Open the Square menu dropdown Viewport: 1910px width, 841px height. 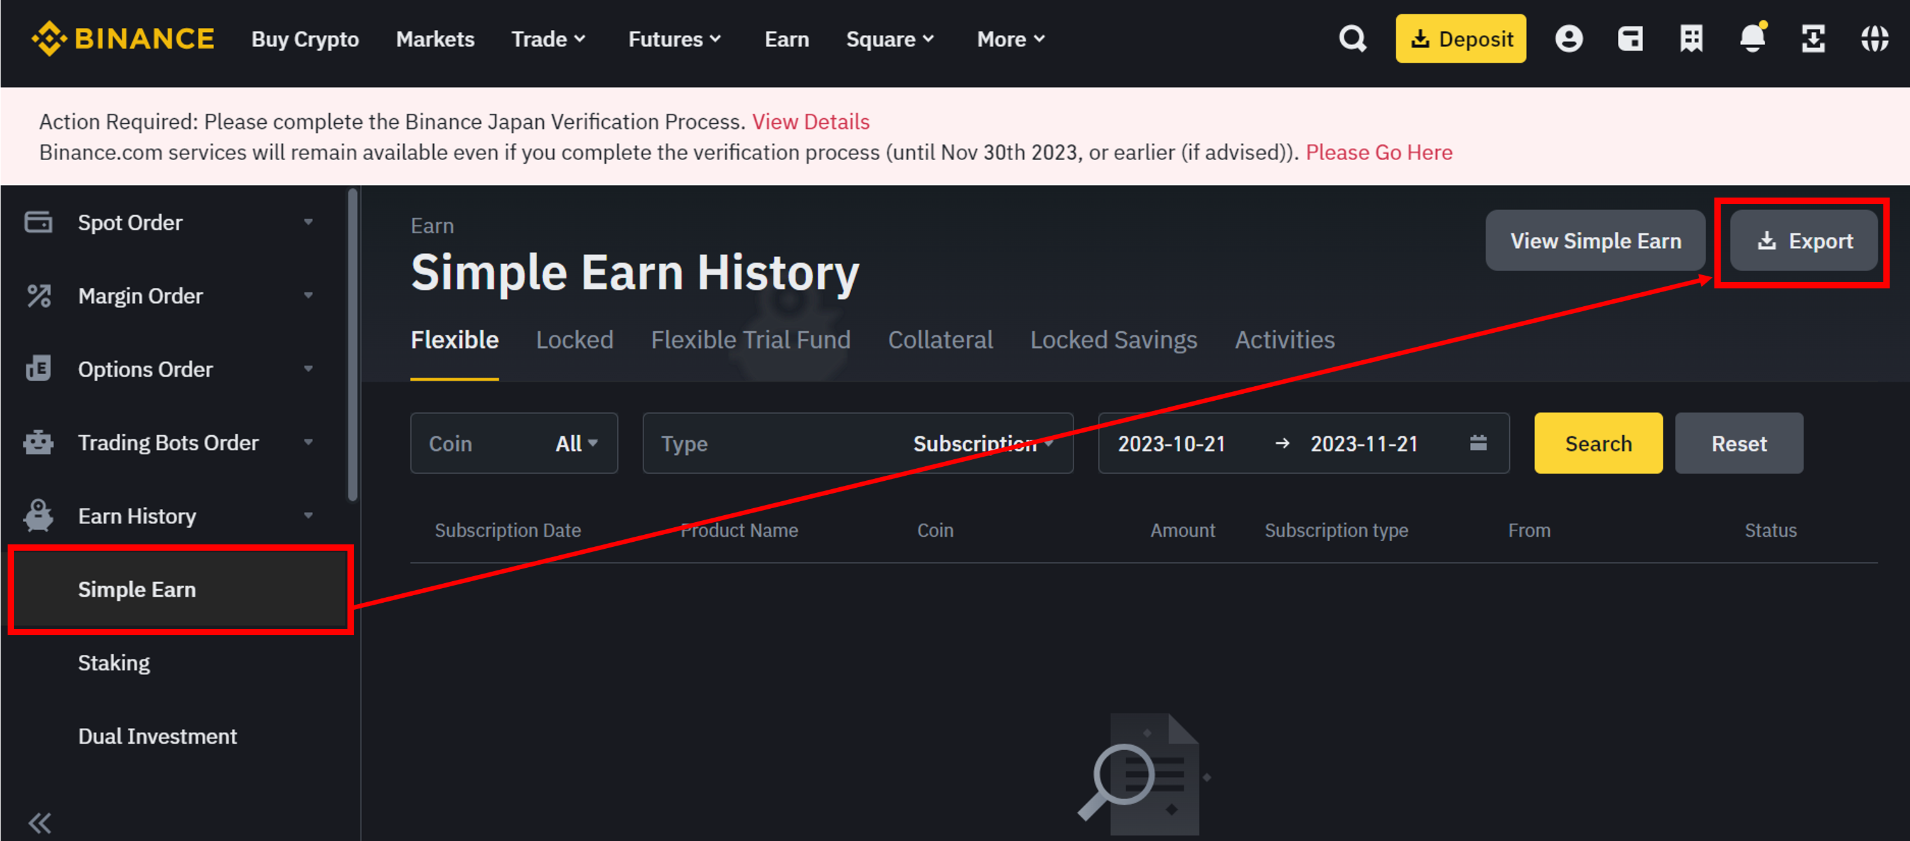890,39
